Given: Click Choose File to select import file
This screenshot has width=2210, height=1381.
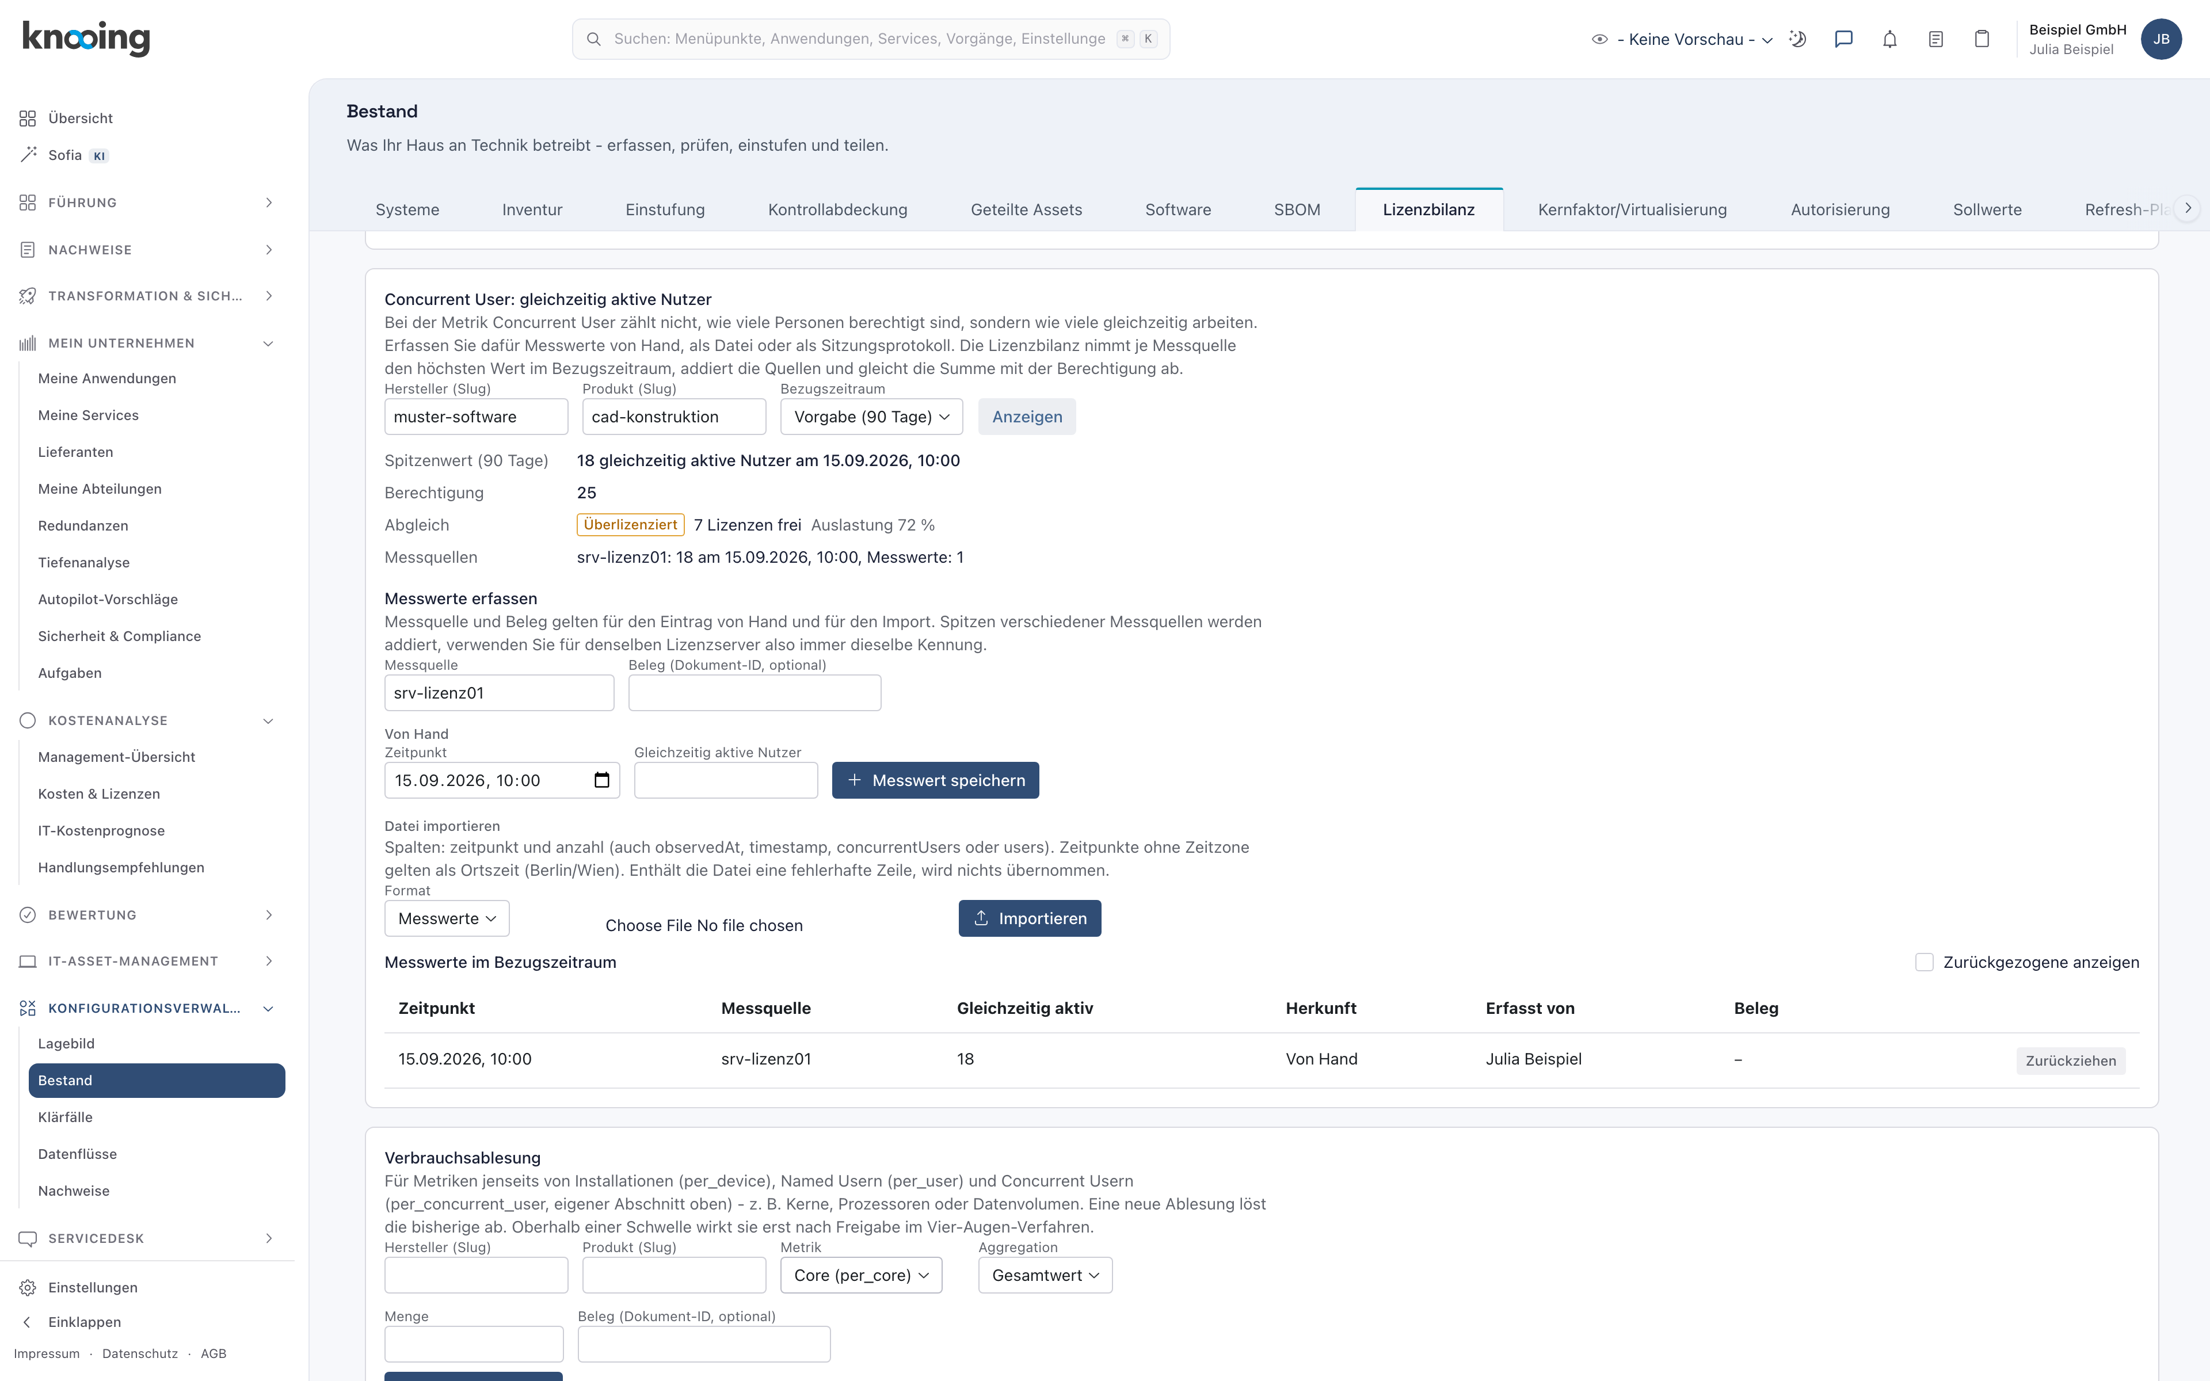Looking at the screenshot, I should coord(649,925).
